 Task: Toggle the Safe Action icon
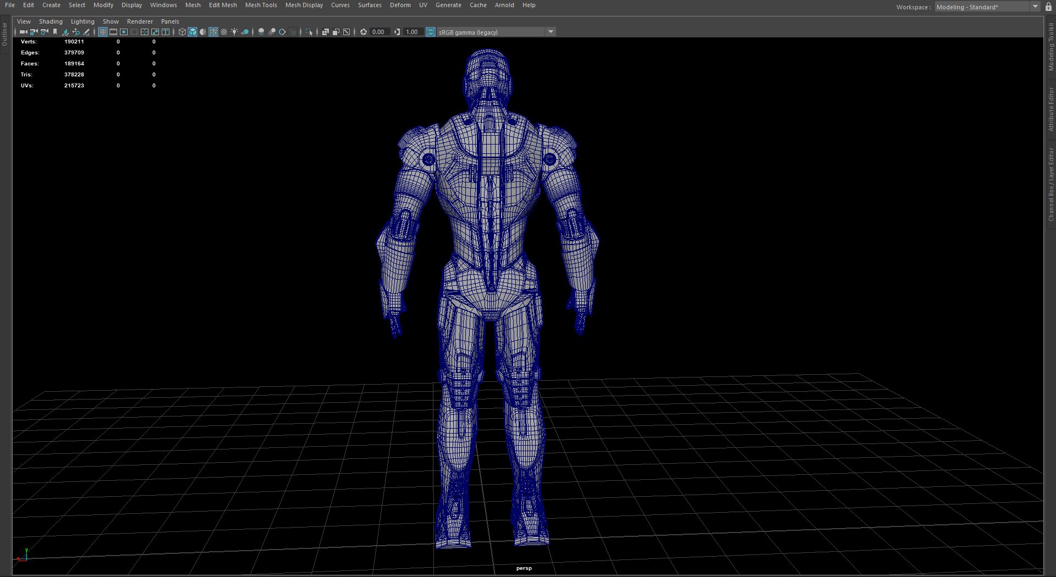pyautogui.click(x=155, y=32)
